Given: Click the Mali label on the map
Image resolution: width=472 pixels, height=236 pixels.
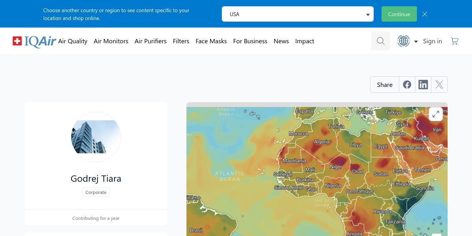Looking at the screenshot, I should click(x=310, y=170).
